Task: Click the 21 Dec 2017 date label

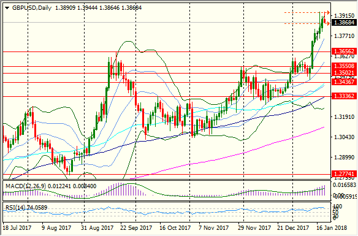Action: click(293, 228)
